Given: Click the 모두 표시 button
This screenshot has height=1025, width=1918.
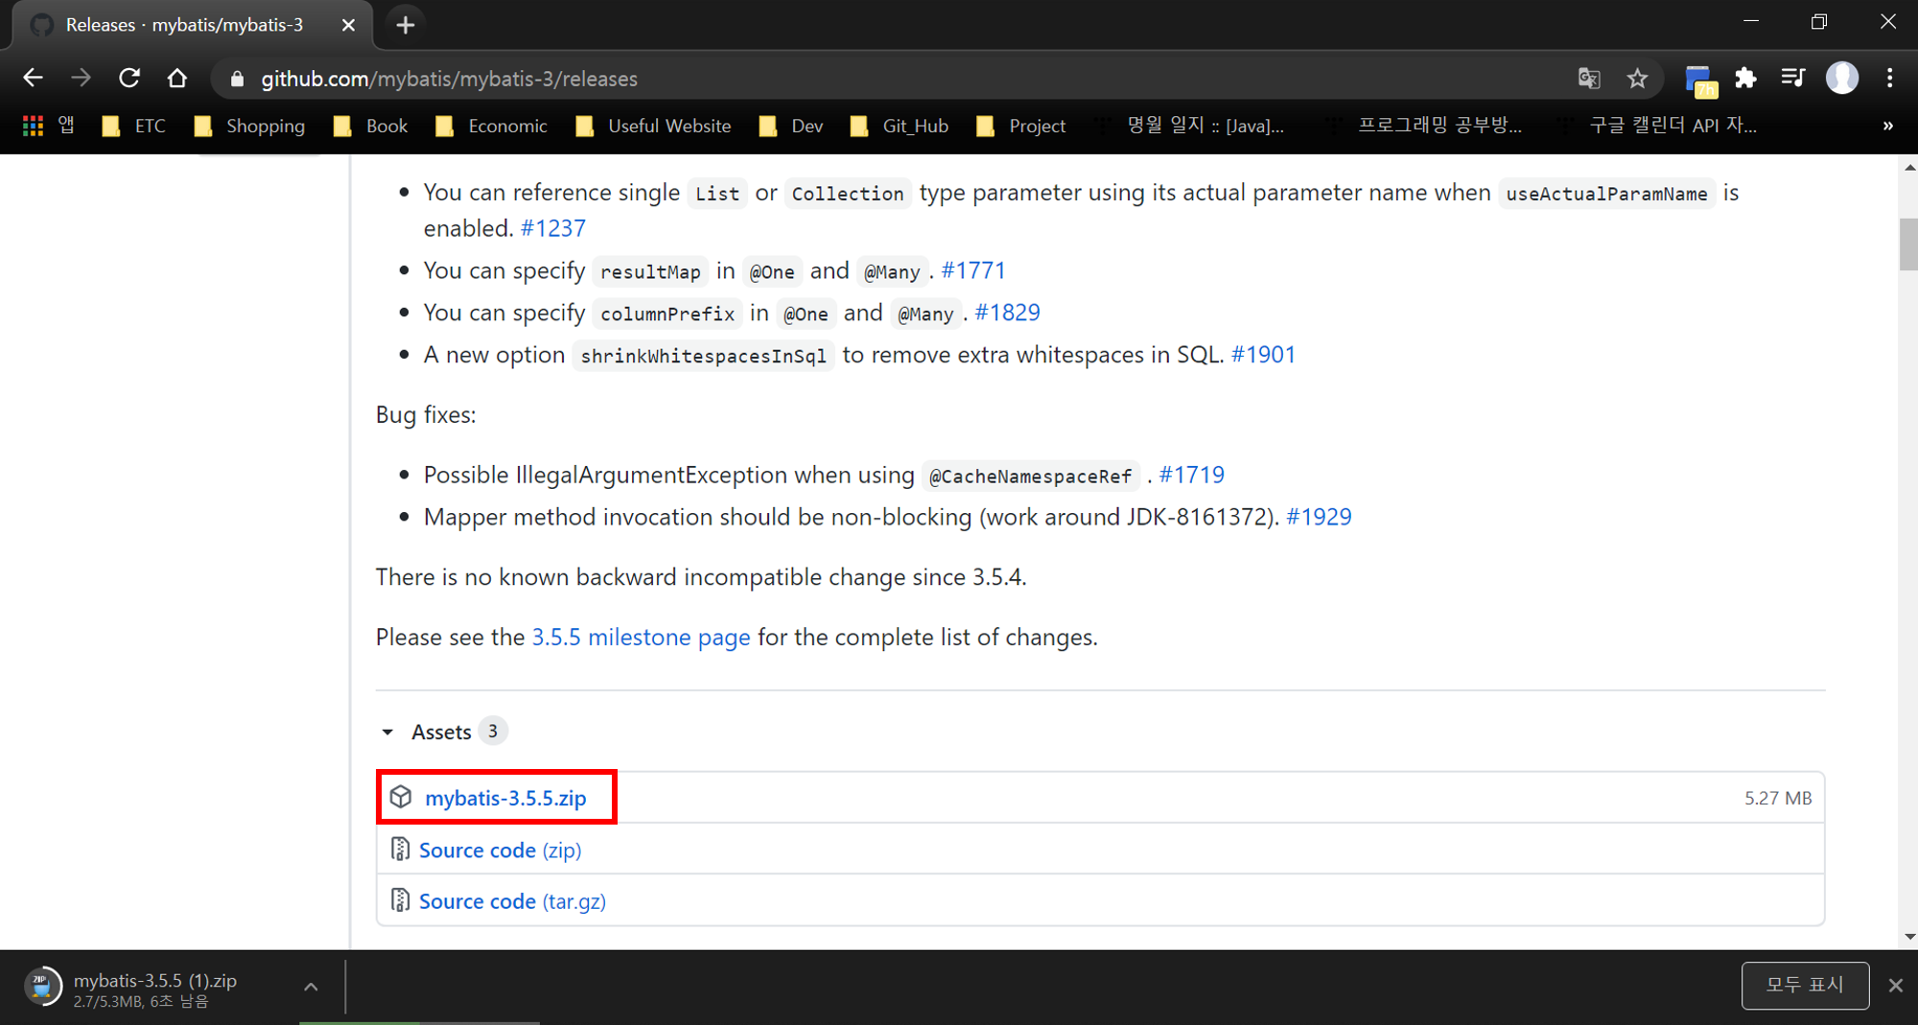Looking at the screenshot, I should tap(1805, 985).
